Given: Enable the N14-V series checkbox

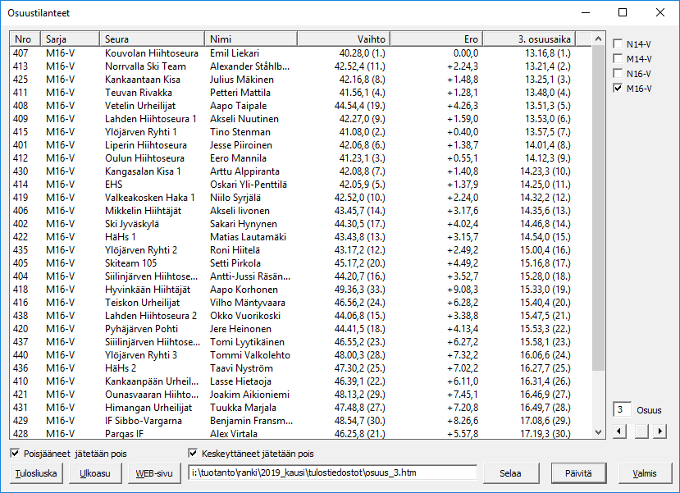Looking at the screenshot, I should tap(618, 44).
